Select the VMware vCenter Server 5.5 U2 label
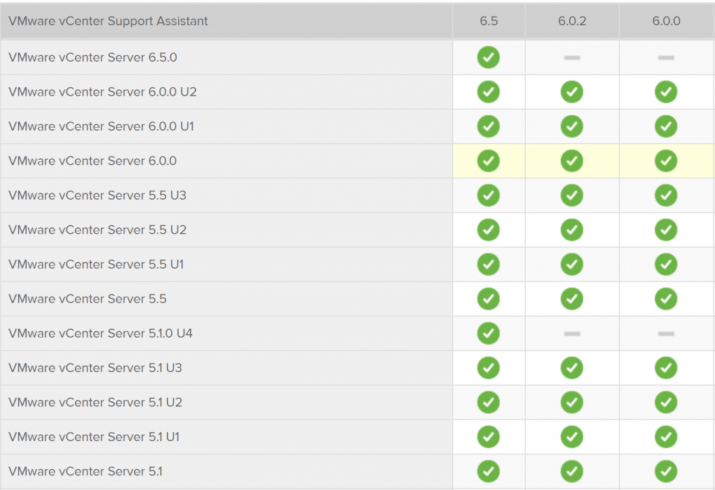This screenshot has width=715, height=490. [98, 230]
